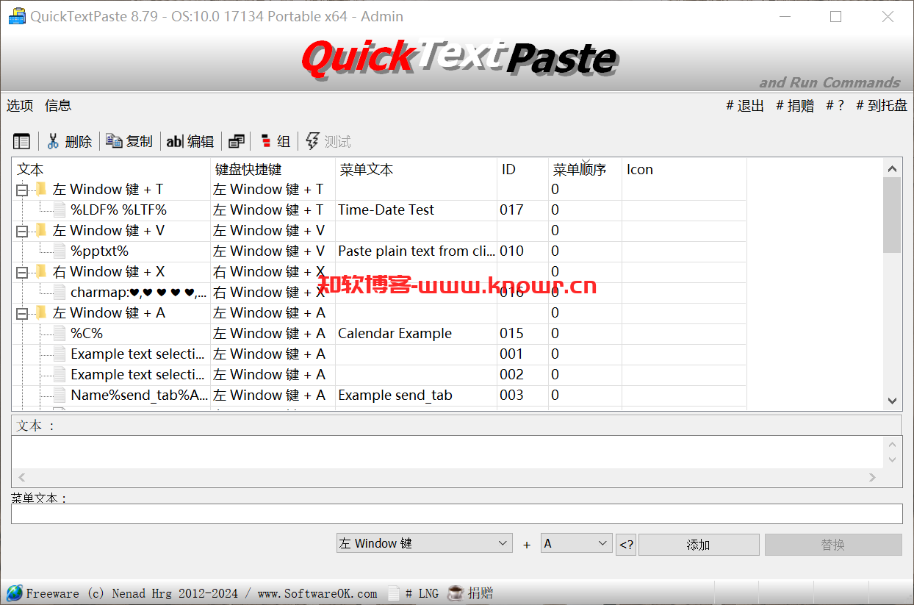Image resolution: width=914 pixels, height=605 pixels.
Task: Click page icon next to Name%send_tab% entry
Action: pos(60,395)
